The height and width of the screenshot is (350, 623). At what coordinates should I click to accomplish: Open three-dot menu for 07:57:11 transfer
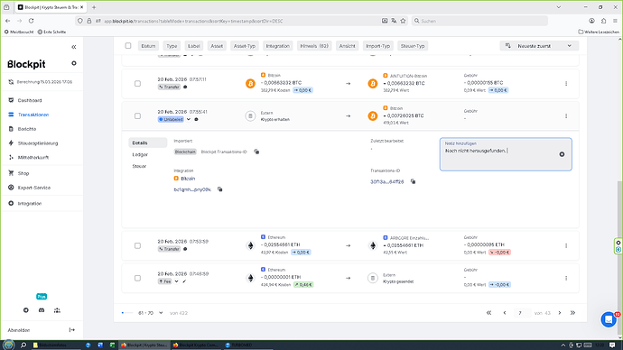(x=566, y=84)
